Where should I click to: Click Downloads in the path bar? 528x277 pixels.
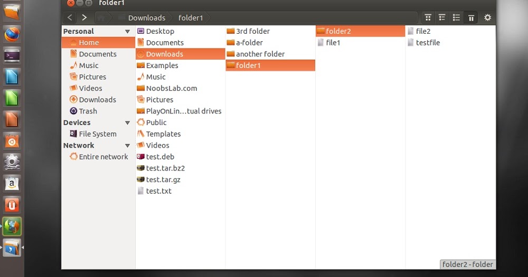pyautogui.click(x=146, y=18)
